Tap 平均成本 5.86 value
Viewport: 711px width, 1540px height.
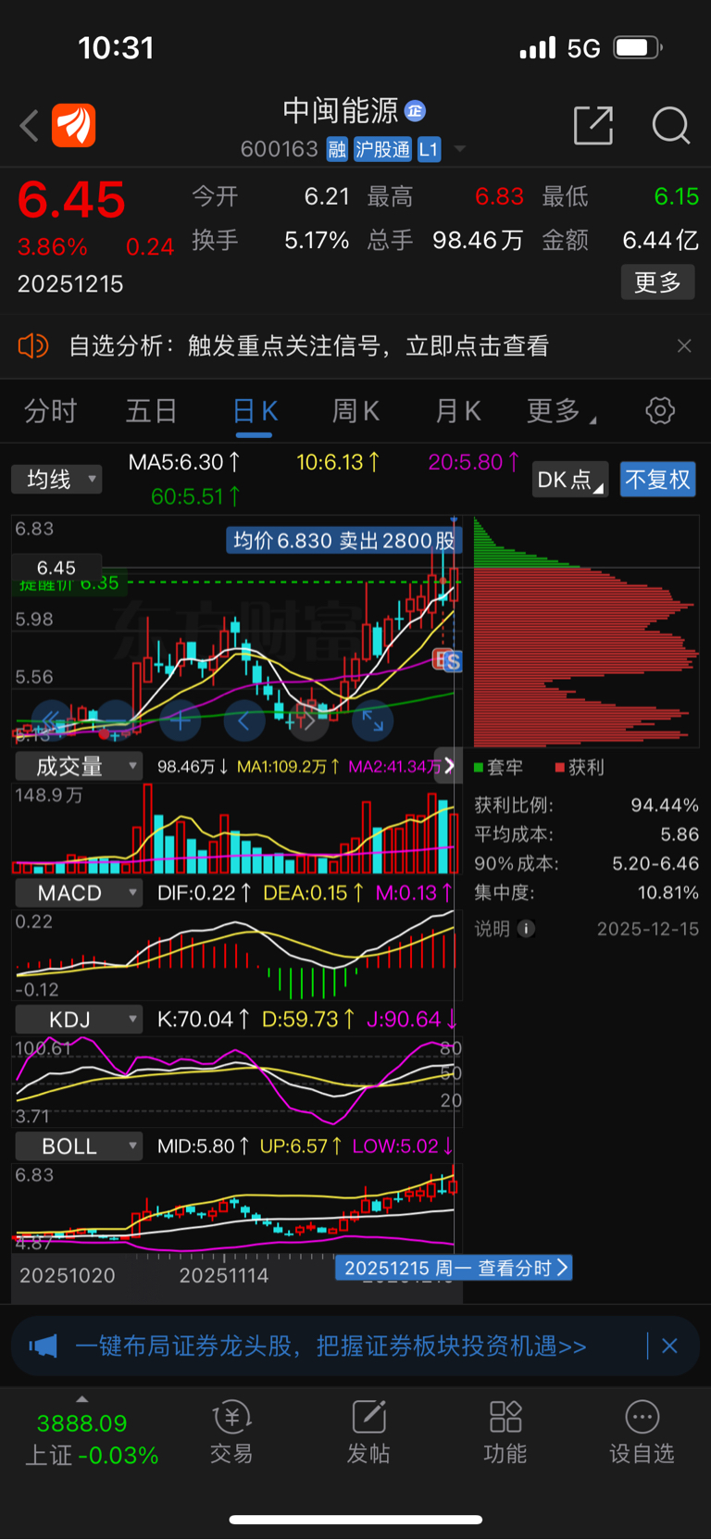[680, 834]
